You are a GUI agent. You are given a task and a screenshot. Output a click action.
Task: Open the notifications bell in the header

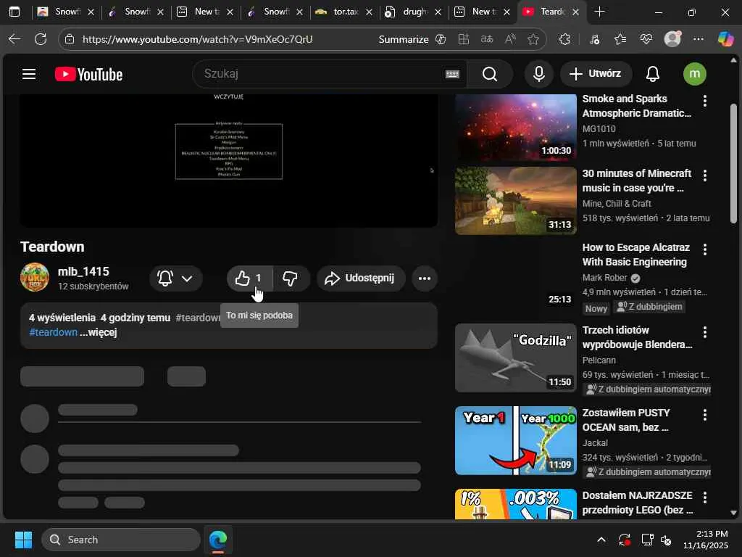click(x=653, y=74)
